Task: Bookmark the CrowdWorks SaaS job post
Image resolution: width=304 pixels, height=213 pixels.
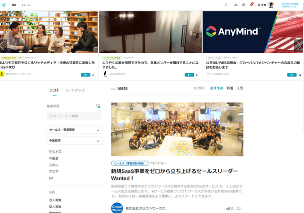Action: pyautogui.click(x=239, y=209)
